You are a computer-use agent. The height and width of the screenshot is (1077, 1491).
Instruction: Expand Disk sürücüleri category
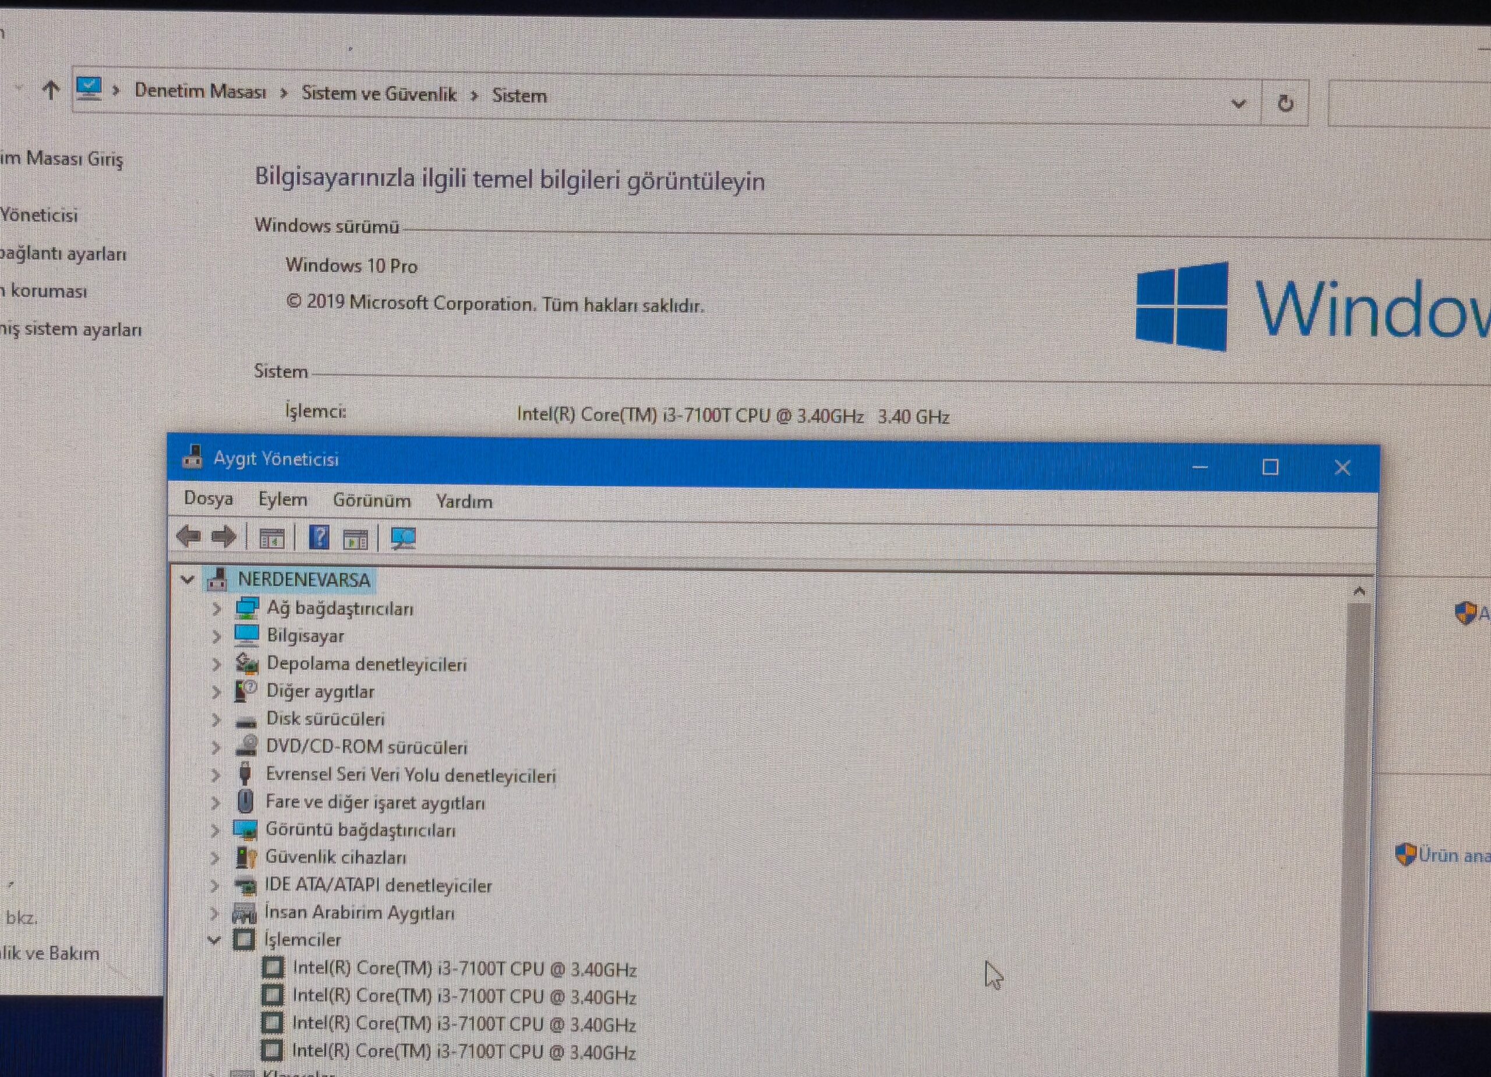(215, 719)
